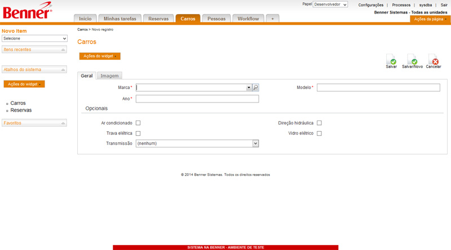Screen dimensions: 451x250
Task: Tick the Vidro elétrico checkbox
Action: pyautogui.click(x=319, y=133)
